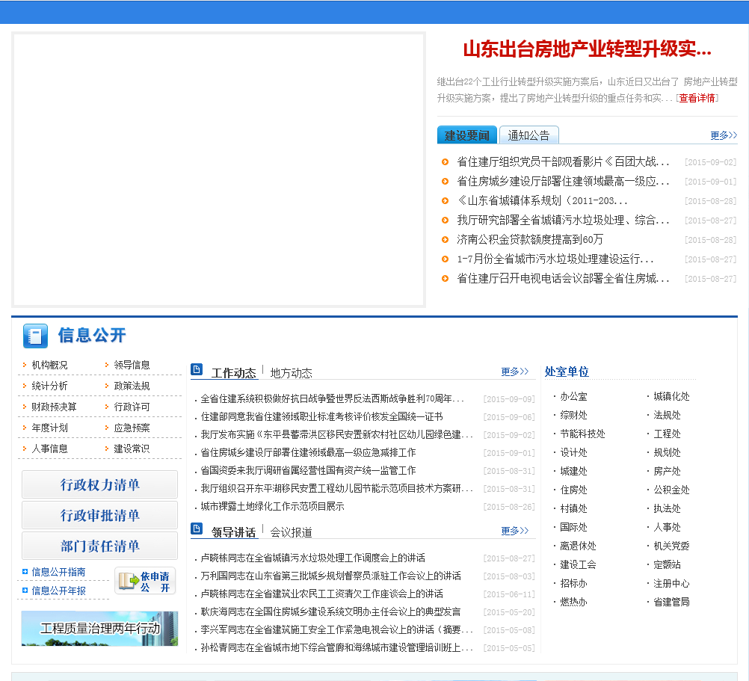The image size is (749, 681).
Task: Open news 我厅研究部署全省城镇污水垃圾处理
Action: (x=563, y=220)
